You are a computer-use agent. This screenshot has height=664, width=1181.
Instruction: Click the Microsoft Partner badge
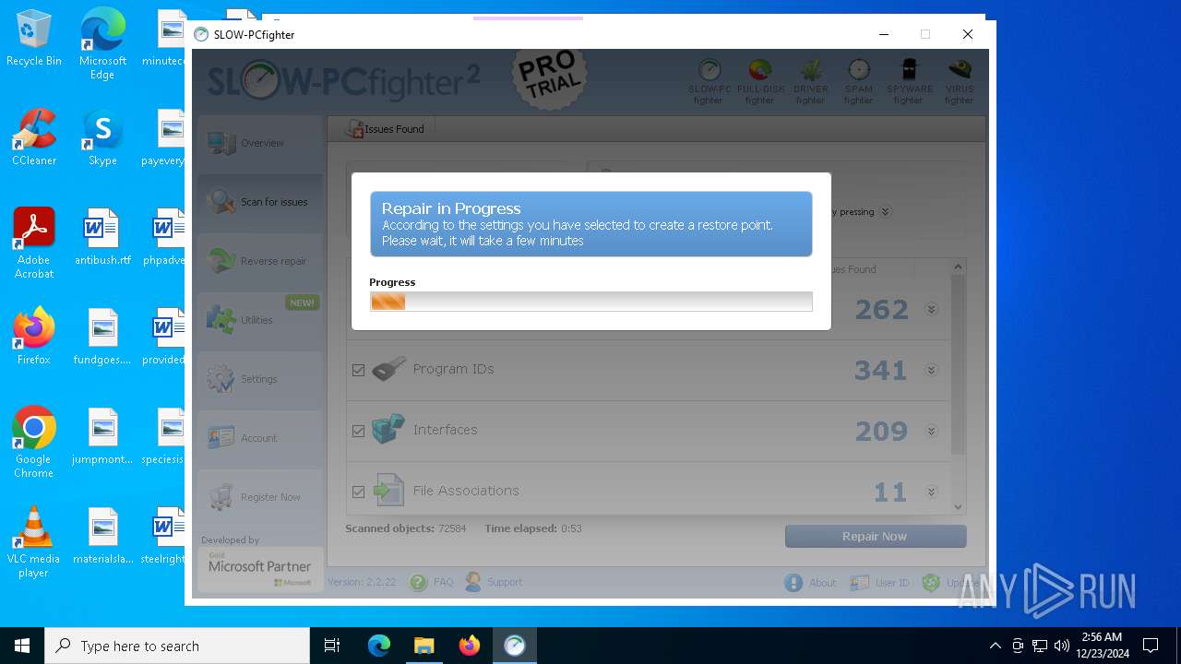[x=260, y=570]
